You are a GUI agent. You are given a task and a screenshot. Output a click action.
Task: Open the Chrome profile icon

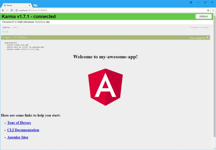click(x=191, y=2)
